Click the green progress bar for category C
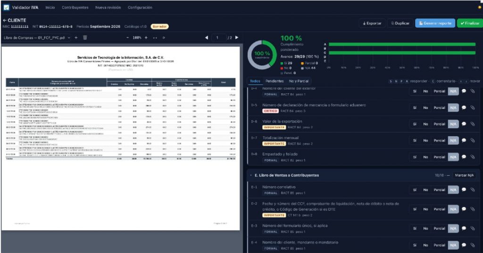 (402, 53)
